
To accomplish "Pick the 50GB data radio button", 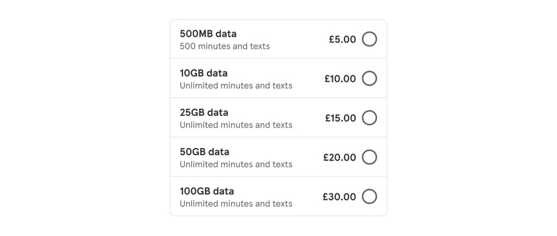I will 369,157.
